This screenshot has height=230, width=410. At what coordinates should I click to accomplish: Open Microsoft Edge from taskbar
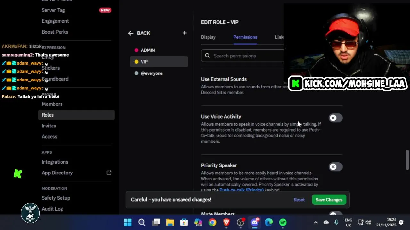pyautogui.click(x=269, y=222)
